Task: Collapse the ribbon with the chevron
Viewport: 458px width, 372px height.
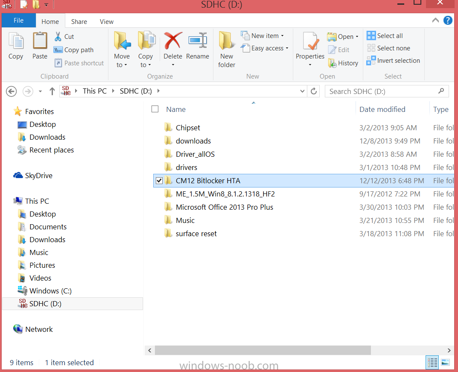Action: 435,20
